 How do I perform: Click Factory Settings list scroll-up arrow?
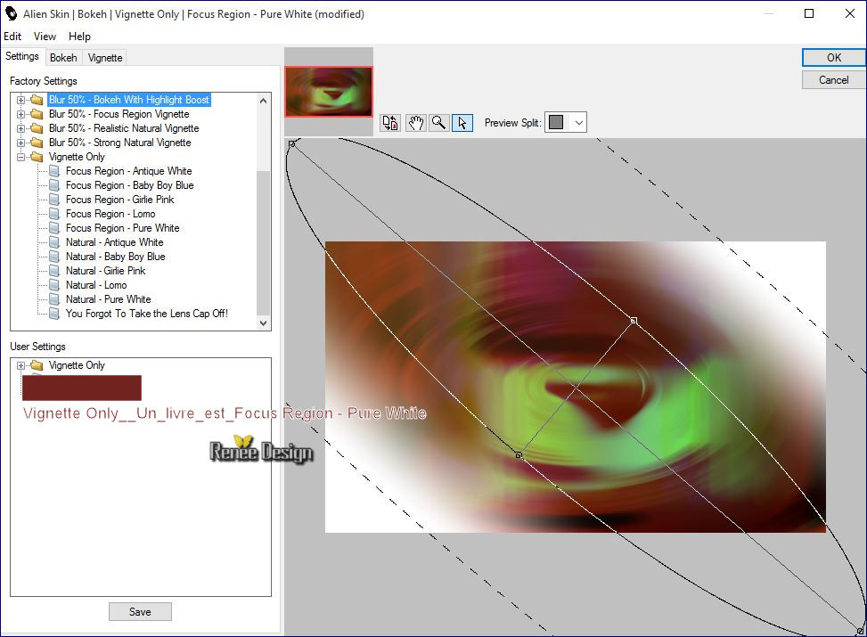point(263,101)
